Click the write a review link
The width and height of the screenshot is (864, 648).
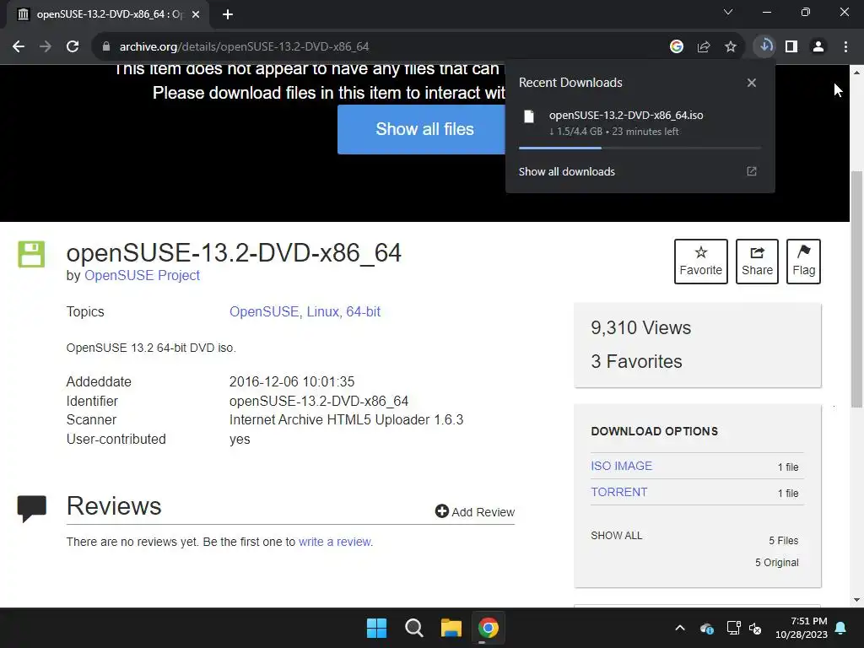(335, 543)
